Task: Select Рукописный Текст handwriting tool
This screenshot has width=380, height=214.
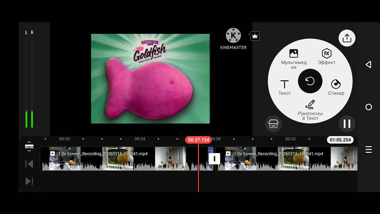Action: 310,110
